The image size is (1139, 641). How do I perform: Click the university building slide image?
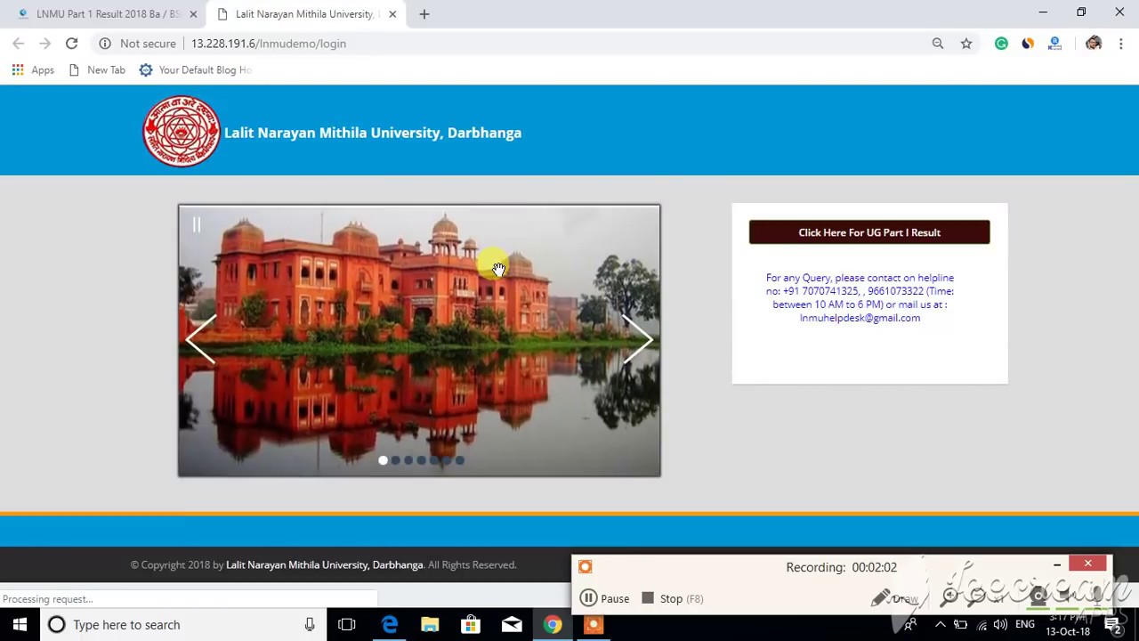tap(419, 340)
